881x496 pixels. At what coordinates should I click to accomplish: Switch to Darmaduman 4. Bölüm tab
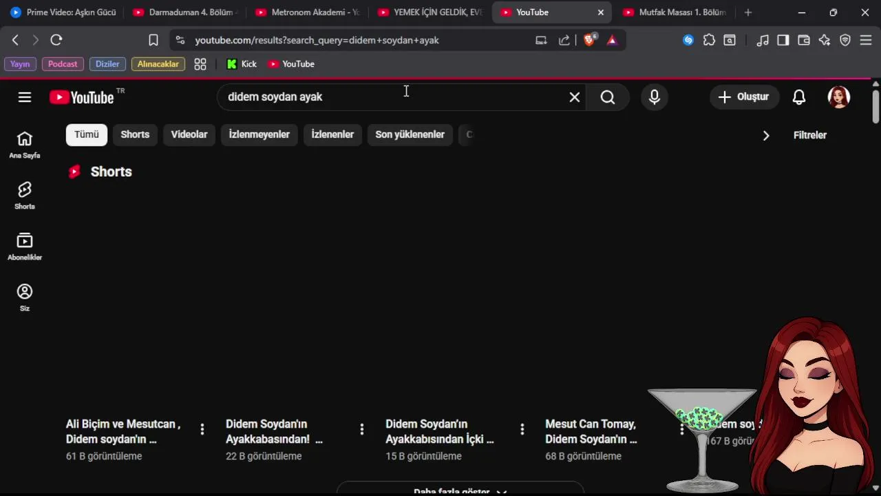click(186, 12)
